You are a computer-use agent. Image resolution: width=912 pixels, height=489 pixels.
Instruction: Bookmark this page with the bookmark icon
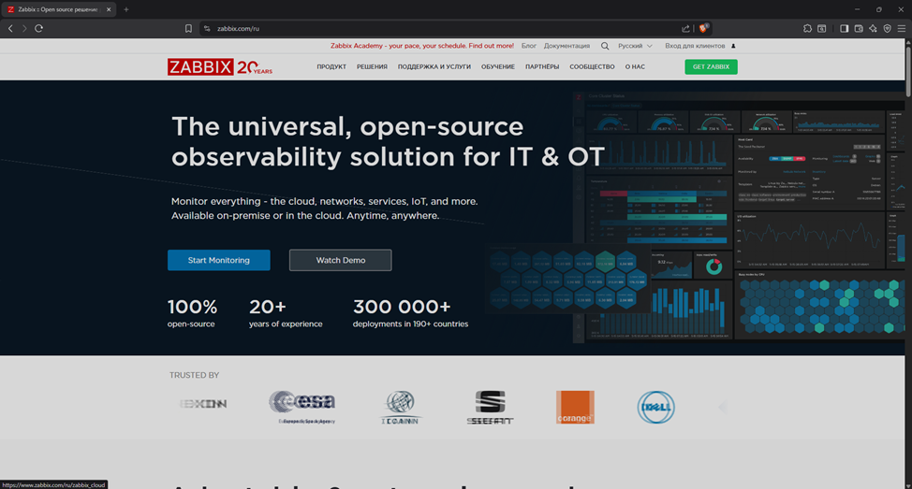click(188, 28)
